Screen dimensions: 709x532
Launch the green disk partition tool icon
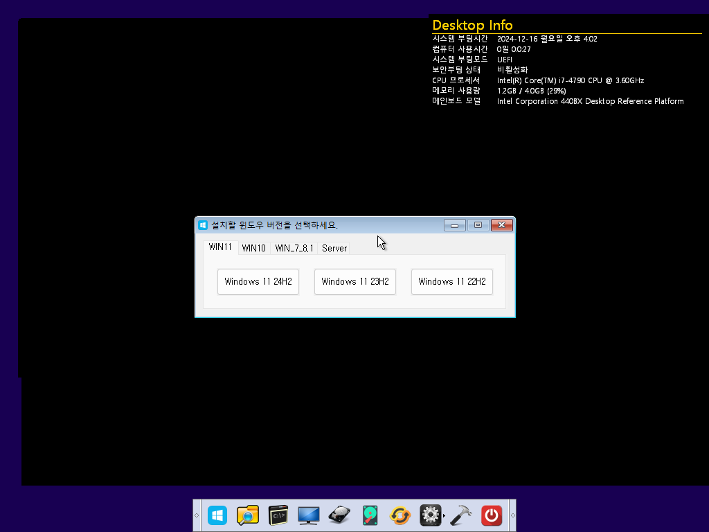pyautogui.click(x=370, y=515)
